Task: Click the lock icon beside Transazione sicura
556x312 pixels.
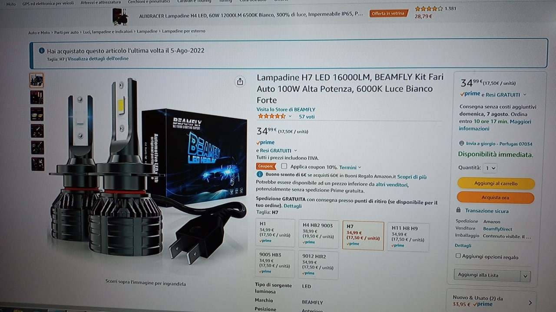Action: coord(458,210)
